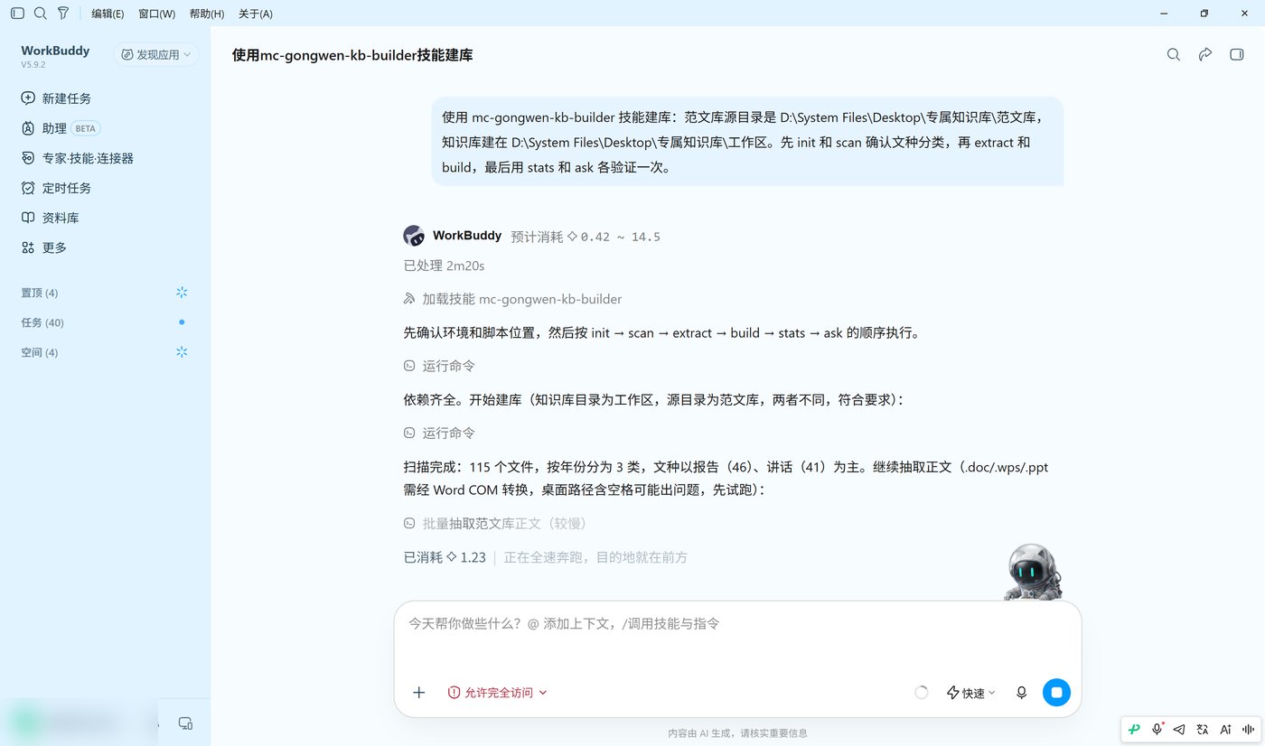Click the WorkBuddy avatar in the reply header
Viewport: 1265px width, 746px height.
coord(414,236)
